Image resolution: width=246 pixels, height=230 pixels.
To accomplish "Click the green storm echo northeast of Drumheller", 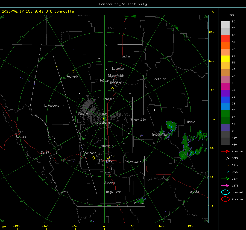I will pos(171,126).
